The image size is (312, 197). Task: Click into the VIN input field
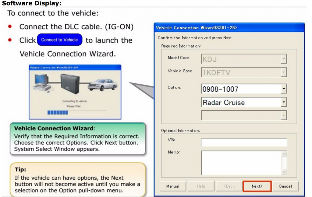click(244, 142)
